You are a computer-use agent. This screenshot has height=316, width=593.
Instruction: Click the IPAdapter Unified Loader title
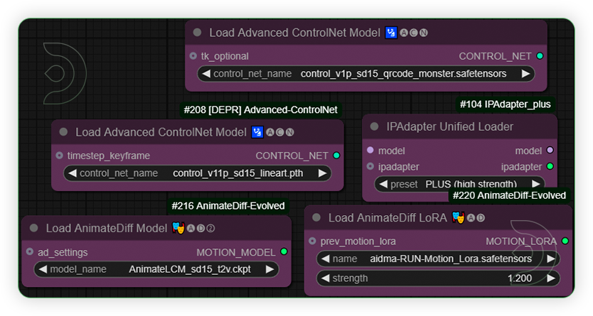point(449,126)
